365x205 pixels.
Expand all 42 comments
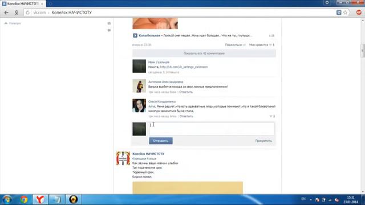[x=204, y=54]
